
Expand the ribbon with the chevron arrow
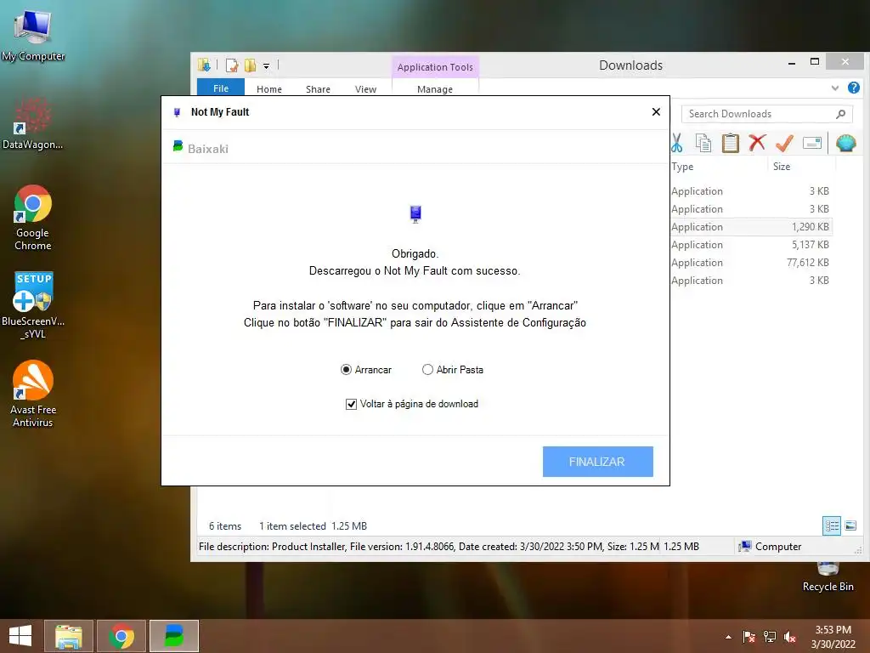point(835,88)
